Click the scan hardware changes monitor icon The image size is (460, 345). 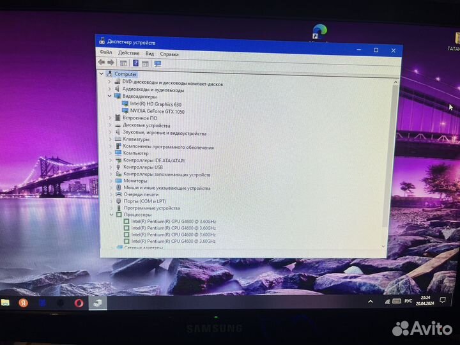[158, 63]
